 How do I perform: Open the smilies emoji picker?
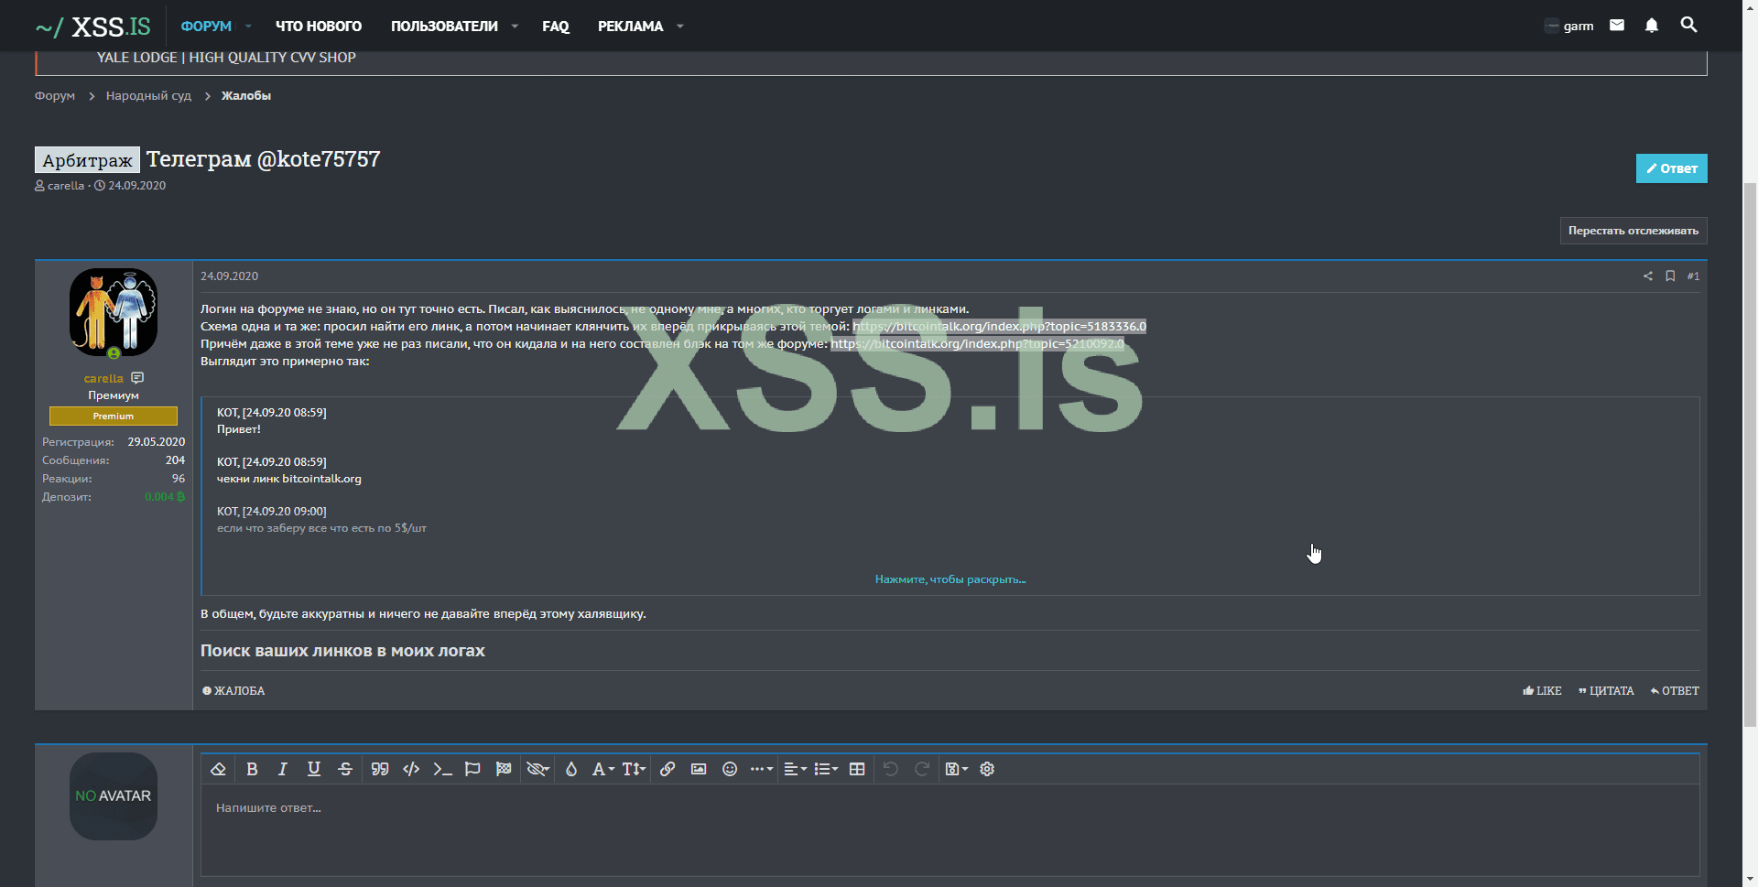pyautogui.click(x=730, y=769)
